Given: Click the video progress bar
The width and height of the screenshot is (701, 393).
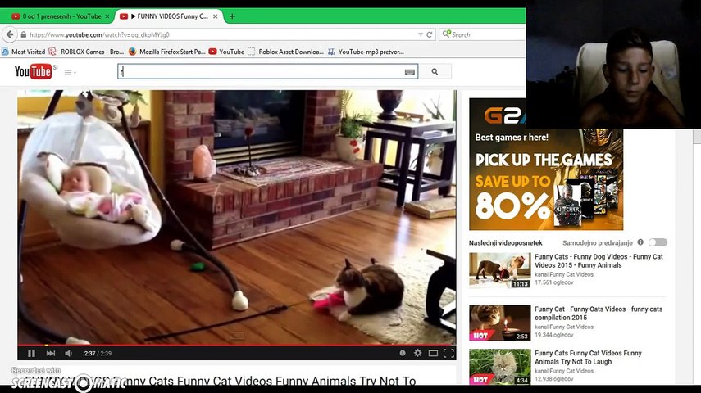Looking at the screenshot, I should coord(237,346).
